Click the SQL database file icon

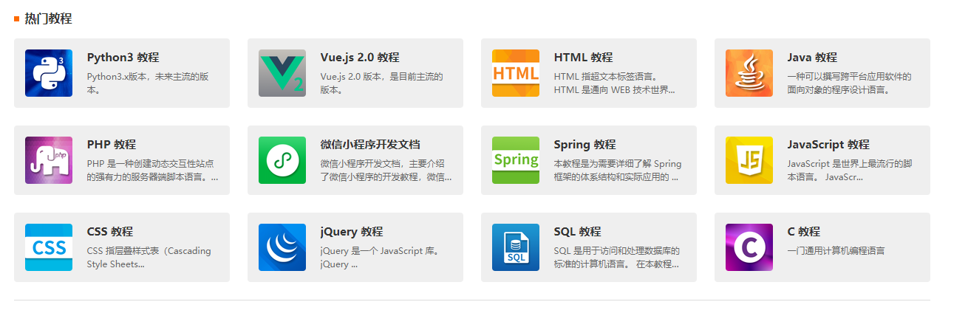coord(516,247)
